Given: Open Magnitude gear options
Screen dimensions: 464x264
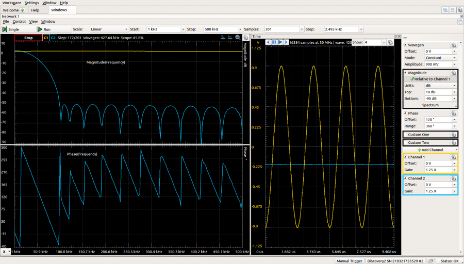Looking at the screenshot, I should [x=453, y=73].
